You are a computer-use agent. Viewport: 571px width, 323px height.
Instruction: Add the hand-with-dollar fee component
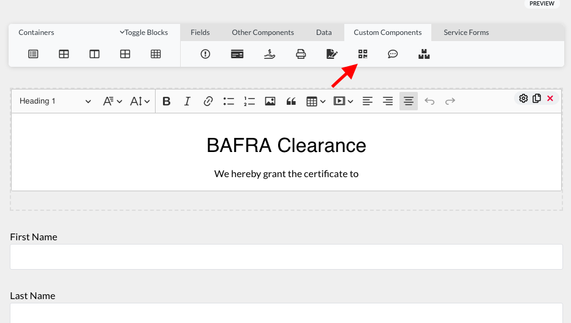coord(270,55)
